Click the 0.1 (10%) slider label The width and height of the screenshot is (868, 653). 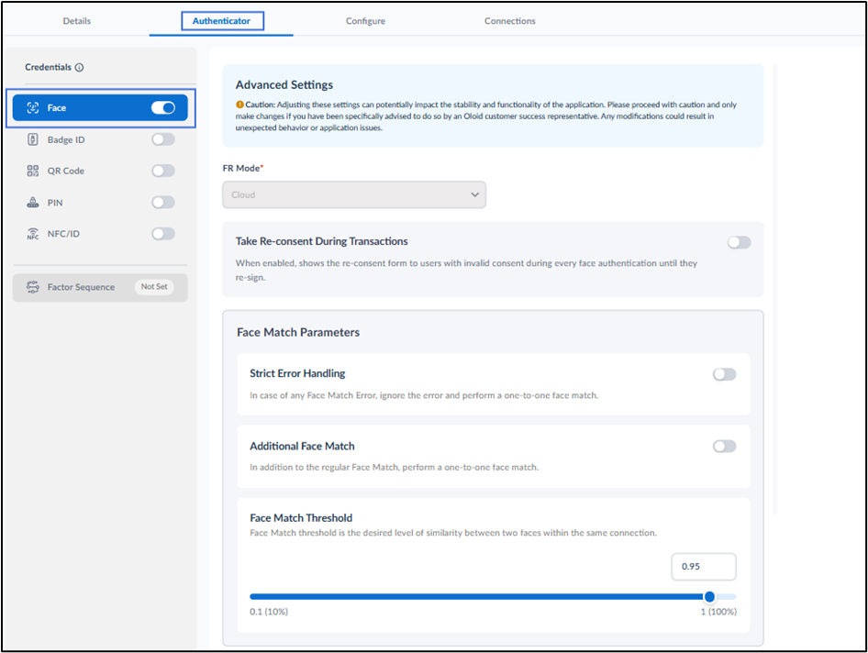click(x=269, y=612)
